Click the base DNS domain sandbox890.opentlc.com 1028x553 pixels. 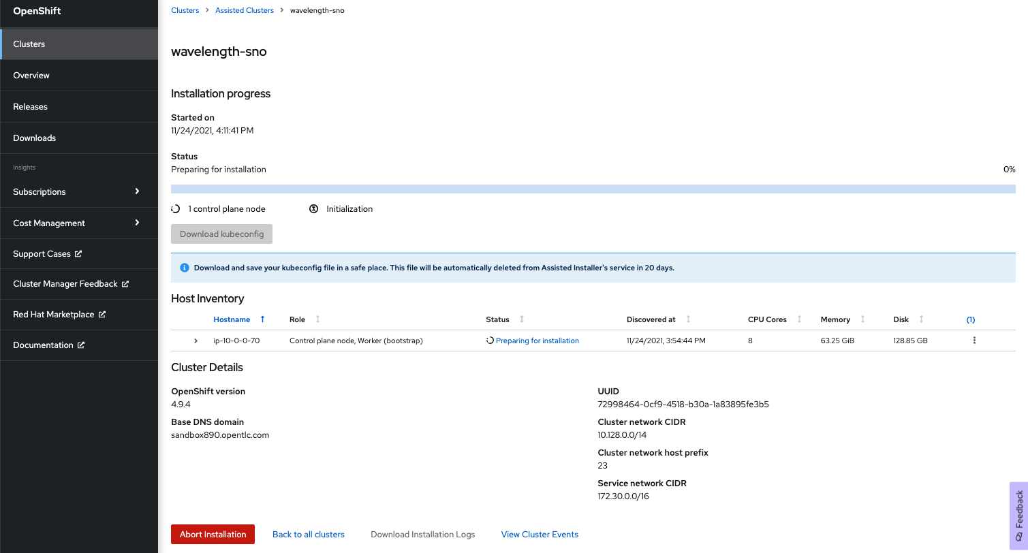220,435
